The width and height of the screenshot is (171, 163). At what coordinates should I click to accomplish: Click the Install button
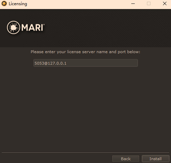155,159
